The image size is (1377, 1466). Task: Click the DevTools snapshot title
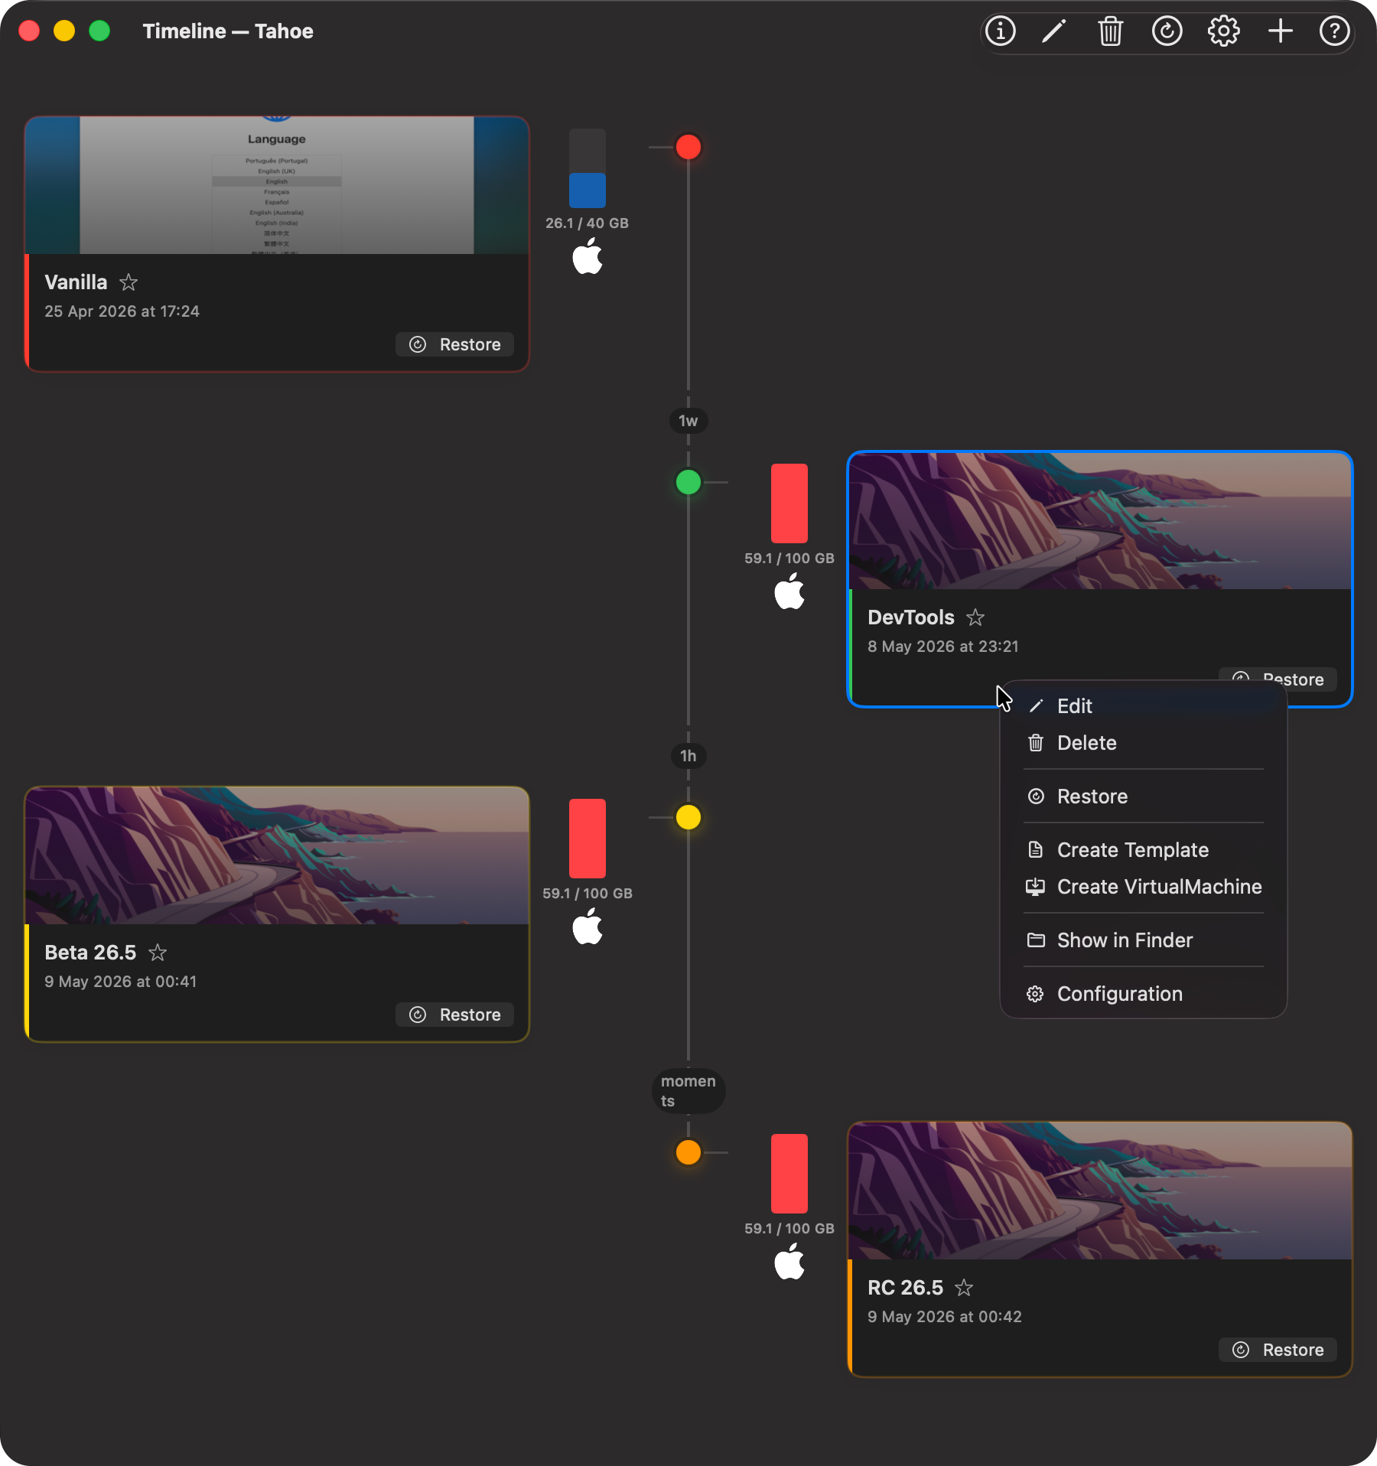pyautogui.click(x=910, y=617)
